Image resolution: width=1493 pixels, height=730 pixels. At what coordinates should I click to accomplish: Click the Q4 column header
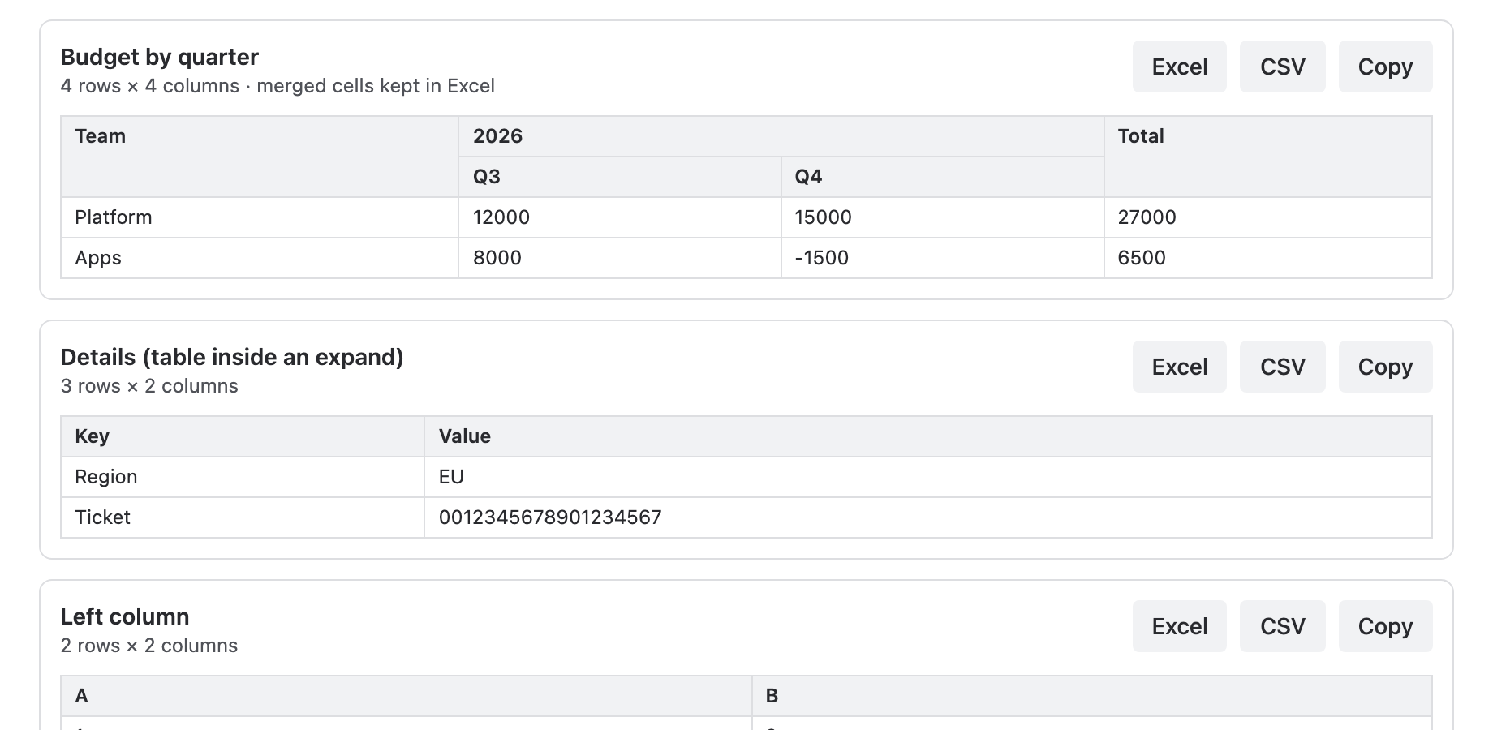[x=943, y=177]
